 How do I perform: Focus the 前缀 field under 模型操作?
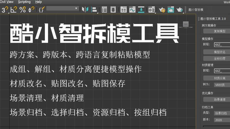click(x=222, y=45)
